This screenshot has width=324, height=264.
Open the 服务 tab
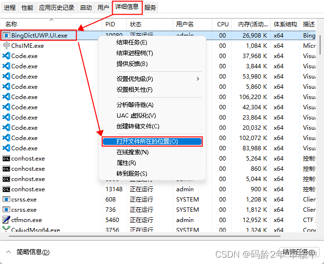click(150, 8)
